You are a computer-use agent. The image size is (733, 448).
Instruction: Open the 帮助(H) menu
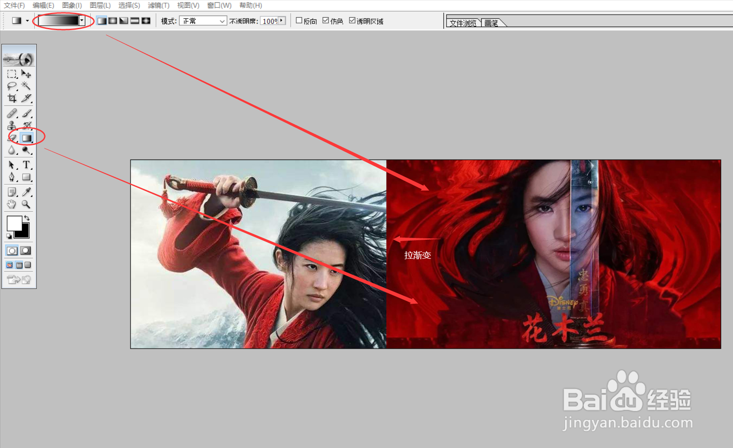251,5
